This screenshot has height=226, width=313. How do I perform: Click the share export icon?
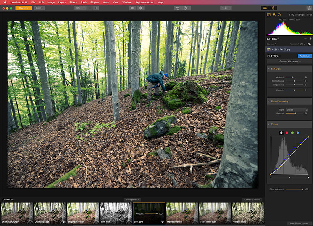point(310,8)
